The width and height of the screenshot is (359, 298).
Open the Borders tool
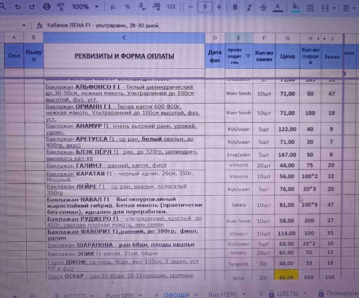click(310, 8)
